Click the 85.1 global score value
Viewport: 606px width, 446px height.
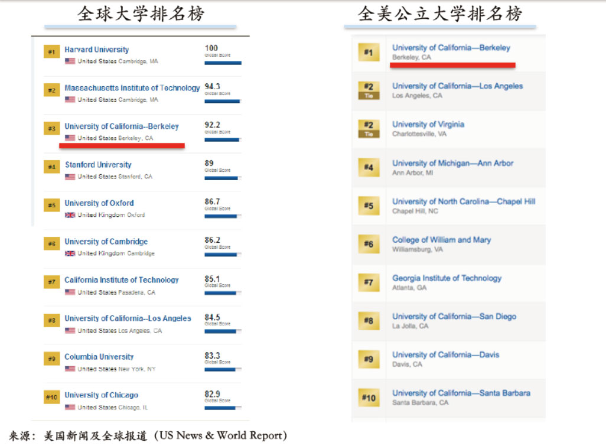click(212, 279)
